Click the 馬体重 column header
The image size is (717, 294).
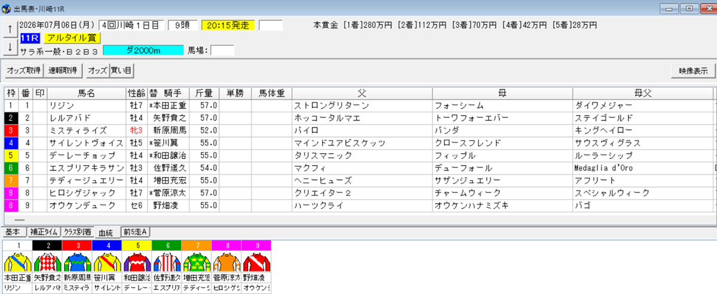(x=271, y=94)
